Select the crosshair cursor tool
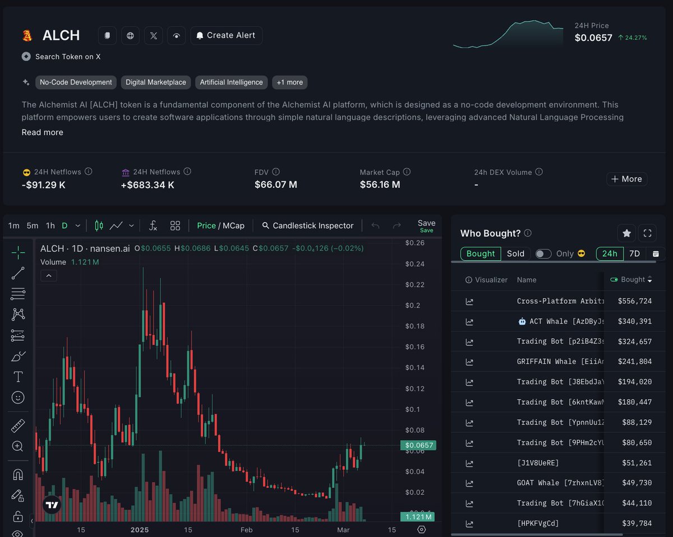The image size is (673, 537). point(18,252)
